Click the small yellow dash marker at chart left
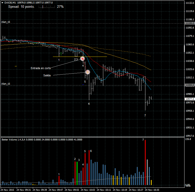 [x=16, y=66]
